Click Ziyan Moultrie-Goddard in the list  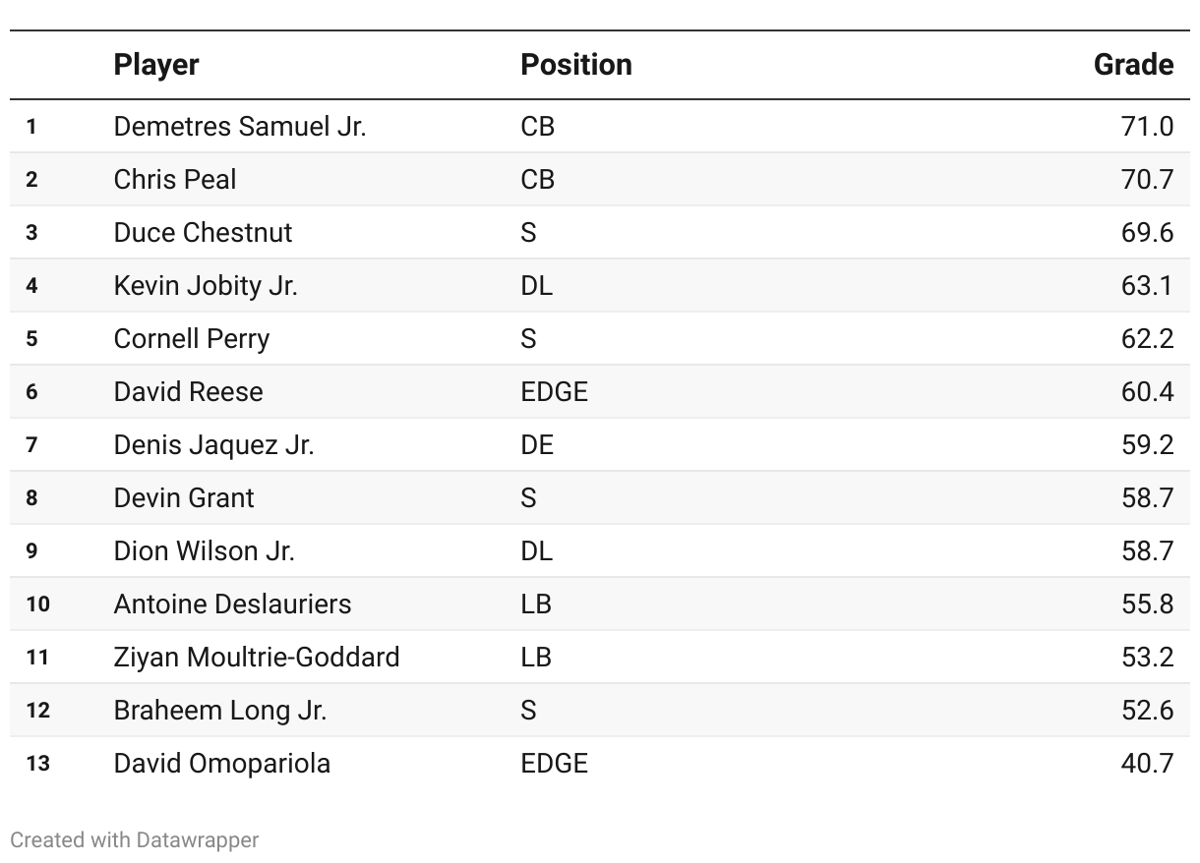(x=257, y=657)
